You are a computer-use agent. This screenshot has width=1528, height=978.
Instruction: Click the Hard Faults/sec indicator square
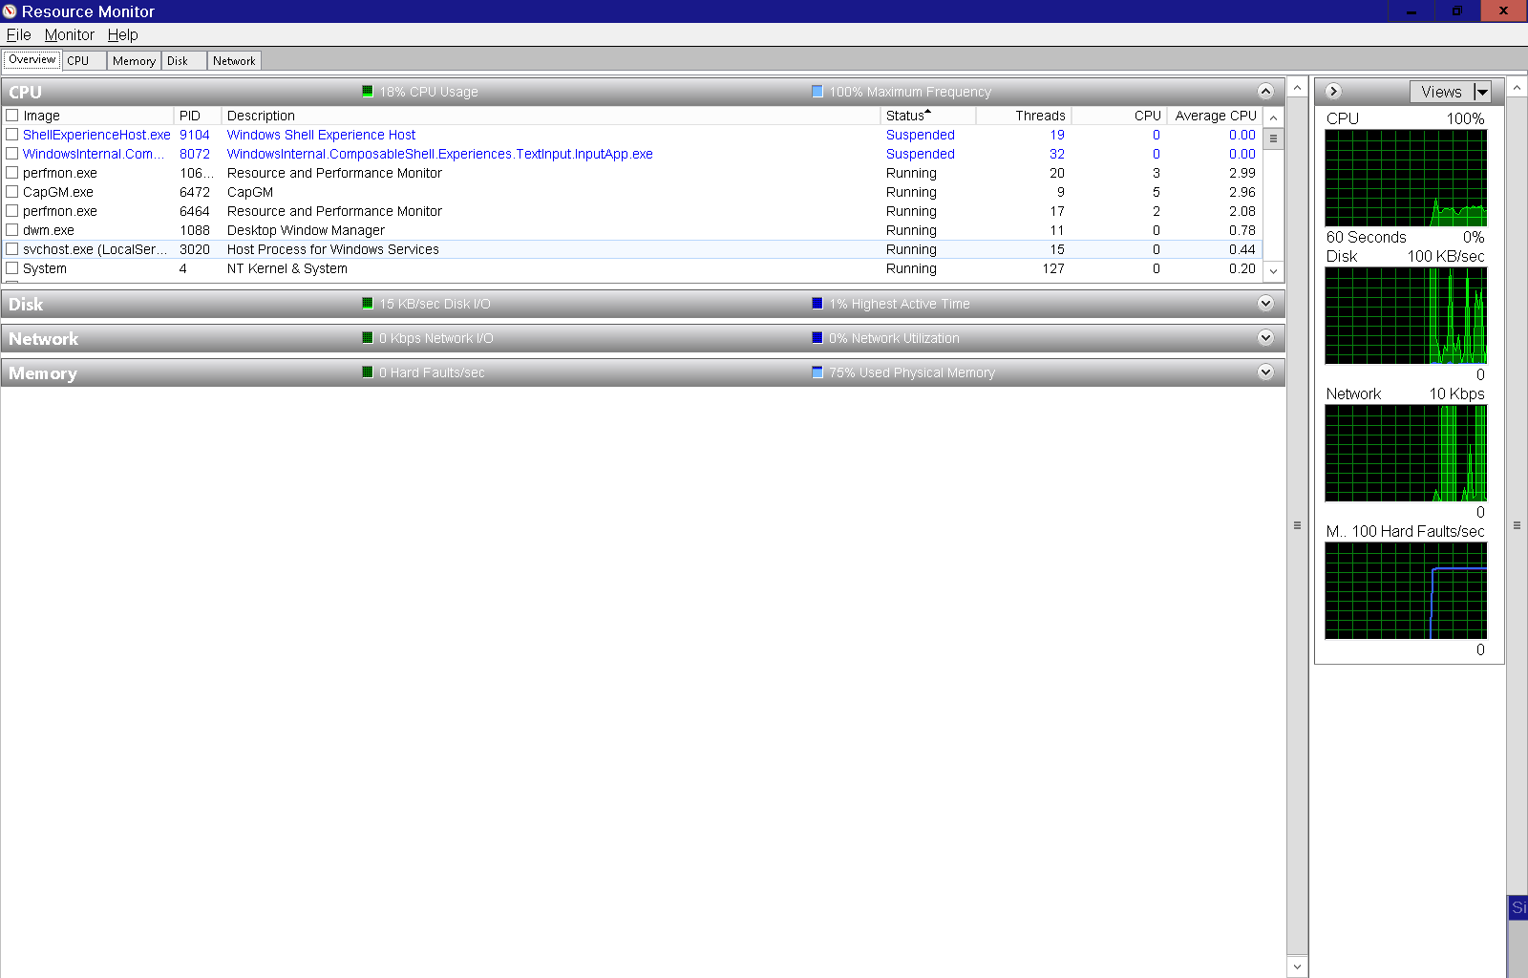coord(368,372)
